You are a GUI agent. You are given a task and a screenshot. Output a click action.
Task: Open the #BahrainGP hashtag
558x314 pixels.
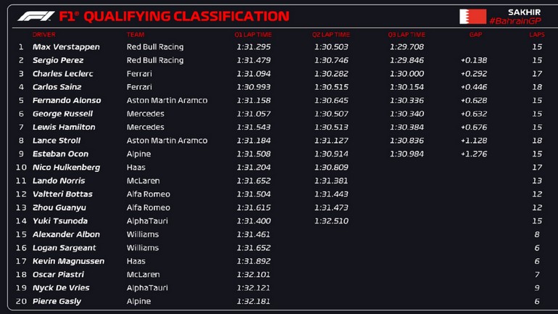(x=515, y=22)
